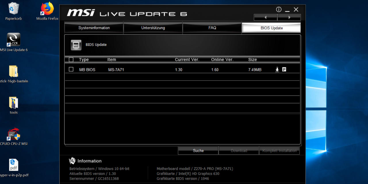The width and height of the screenshot is (368, 184).
Task: Click the Seriennummer GC16511368 line
Action: pos(94,179)
